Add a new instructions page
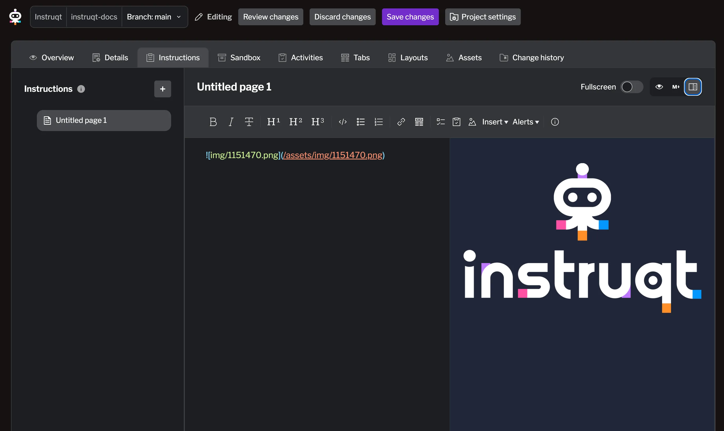This screenshot has width=724, height=431. [x=162, y=89]
